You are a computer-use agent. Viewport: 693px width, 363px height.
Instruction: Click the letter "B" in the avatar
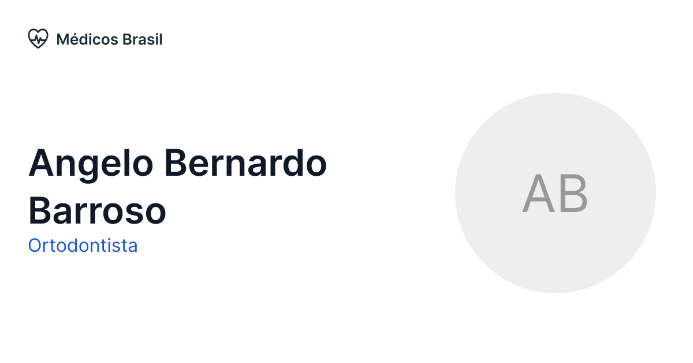[573, 194]
